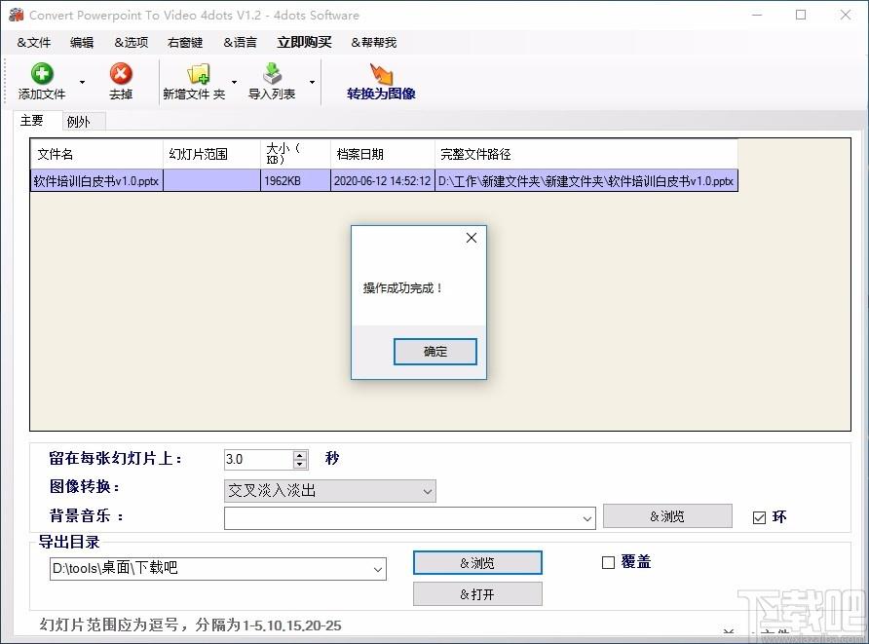Viewport: 869px width, 644px height.
Task: Click the empty 幻灯片范围 cell of the pptx row
Action: coord(211,181)
